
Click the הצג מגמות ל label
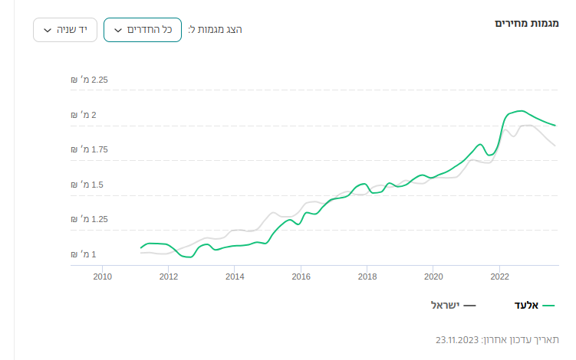(x=215, y=30)
